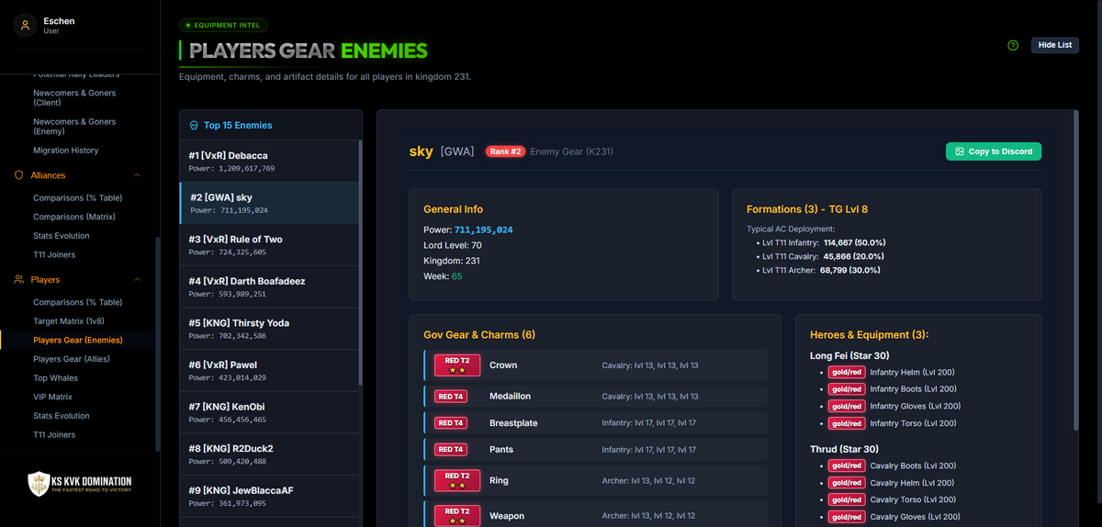Click gold/red badge for Infantry Torso
1102x527 pixels.
pos(847,423)
